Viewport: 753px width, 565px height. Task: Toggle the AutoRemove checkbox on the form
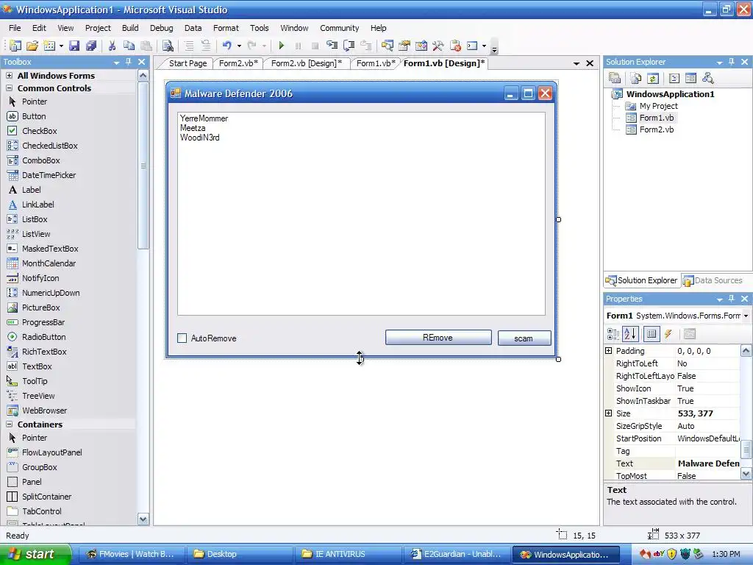(x=182, y=338)
